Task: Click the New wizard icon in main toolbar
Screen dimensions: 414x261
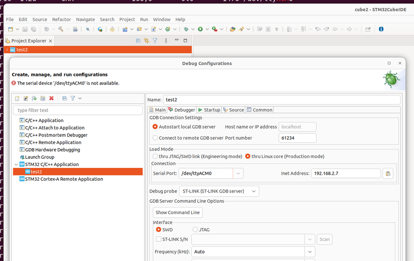Action: click(10, 29)
